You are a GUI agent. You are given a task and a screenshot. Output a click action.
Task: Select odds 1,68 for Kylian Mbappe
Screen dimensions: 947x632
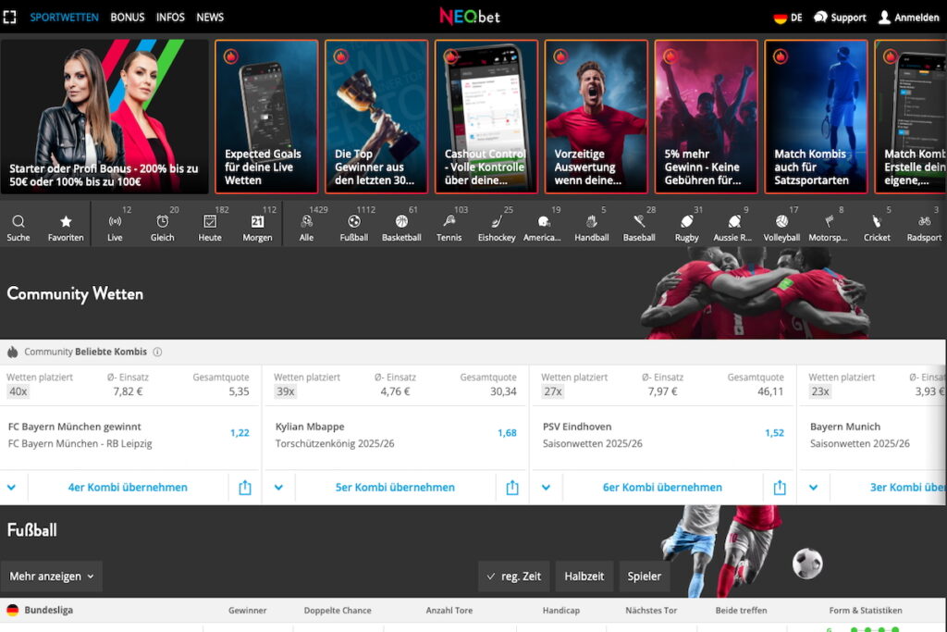[508, 433]
